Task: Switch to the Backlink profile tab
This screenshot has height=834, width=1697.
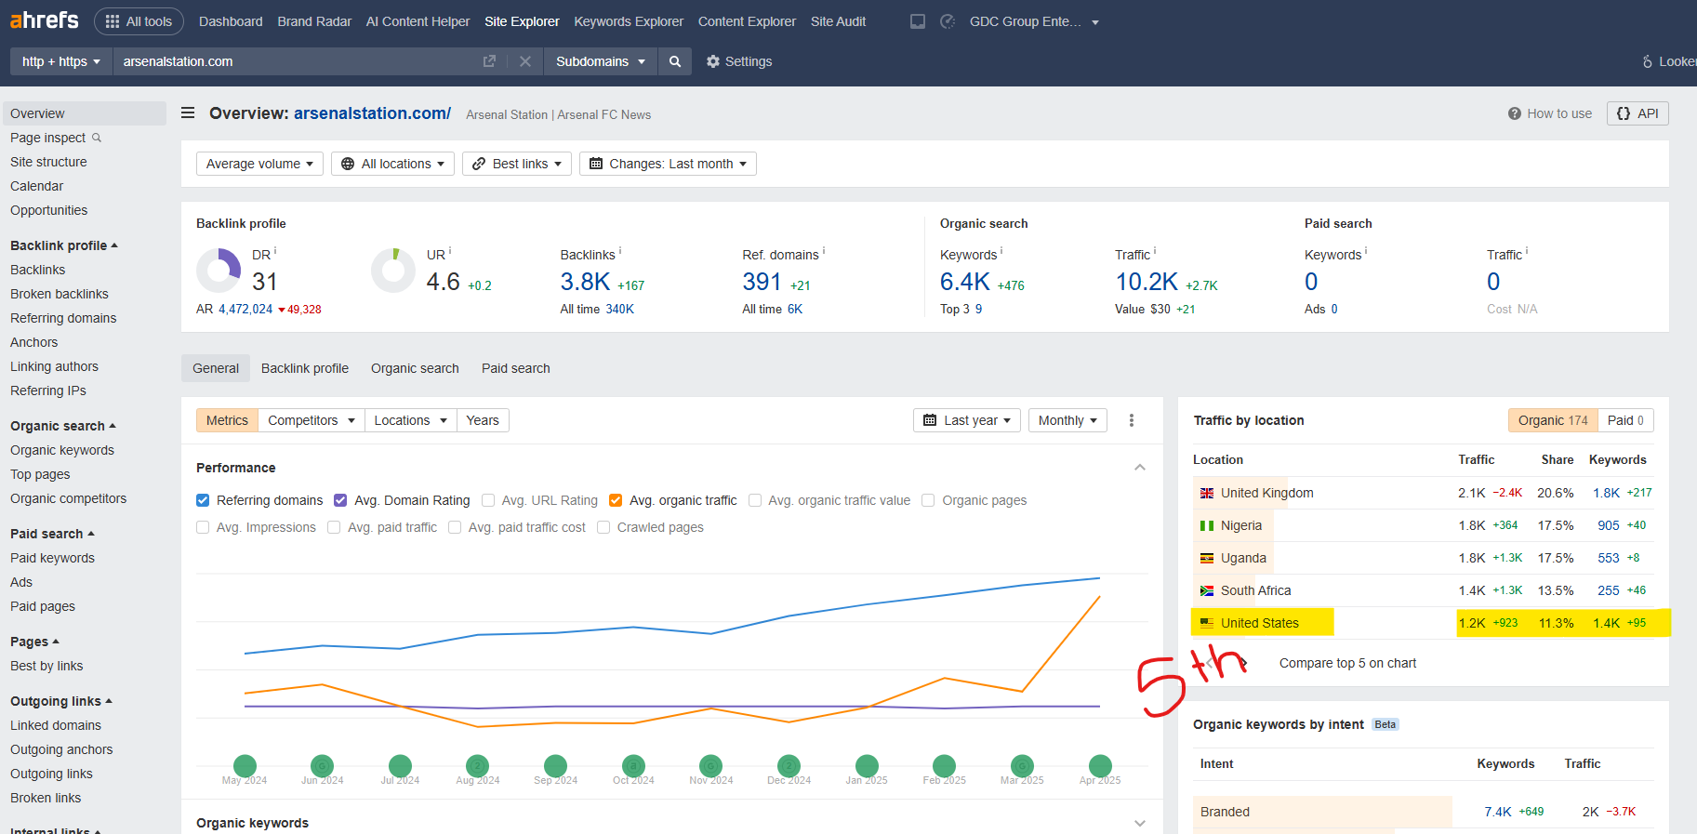Action: tap(305, 368)
